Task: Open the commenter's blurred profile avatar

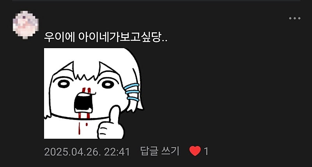Action: tap(26, 25)
